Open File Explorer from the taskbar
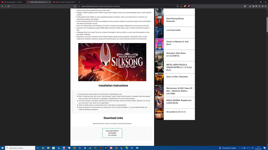268x150 pixels. coord(48,148)
